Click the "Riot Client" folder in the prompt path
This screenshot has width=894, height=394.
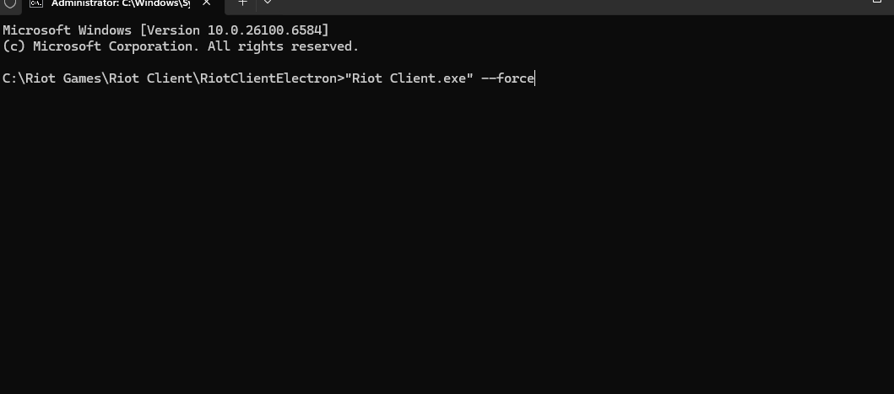(x=150, y=78)
